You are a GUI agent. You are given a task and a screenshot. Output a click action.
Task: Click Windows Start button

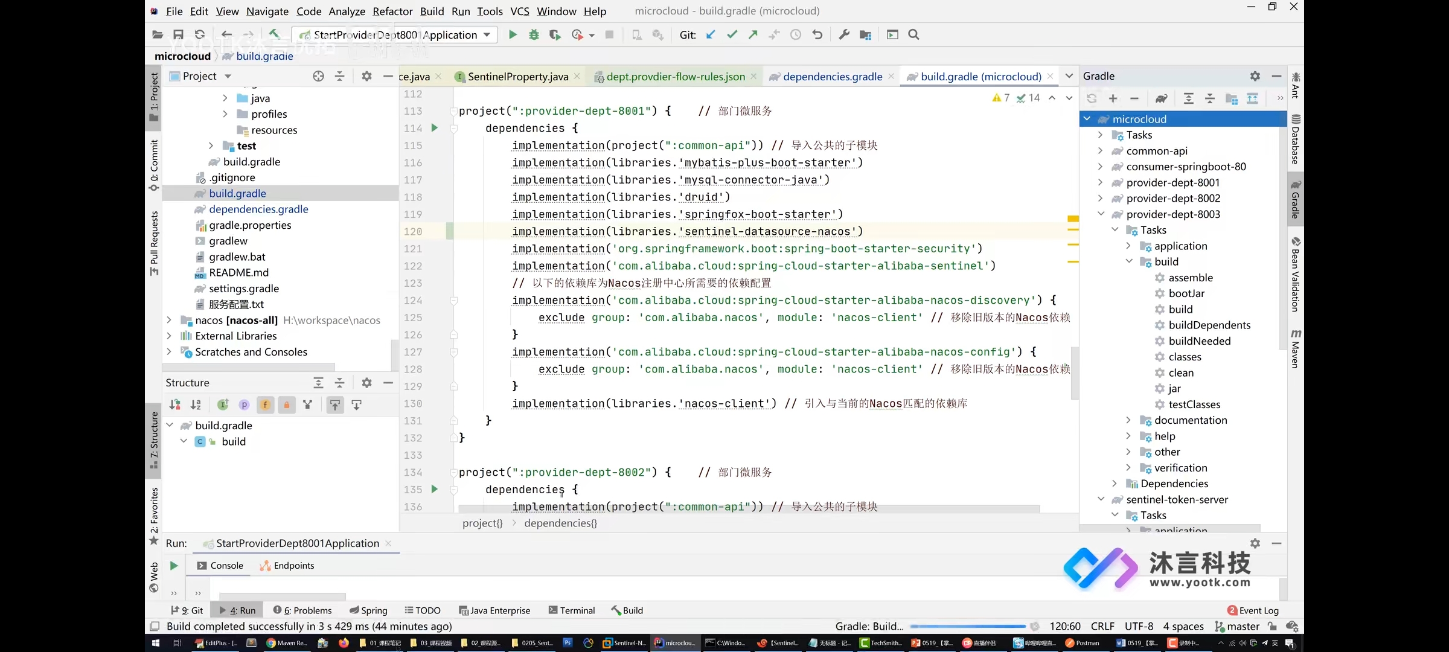(x=155, y=643)
